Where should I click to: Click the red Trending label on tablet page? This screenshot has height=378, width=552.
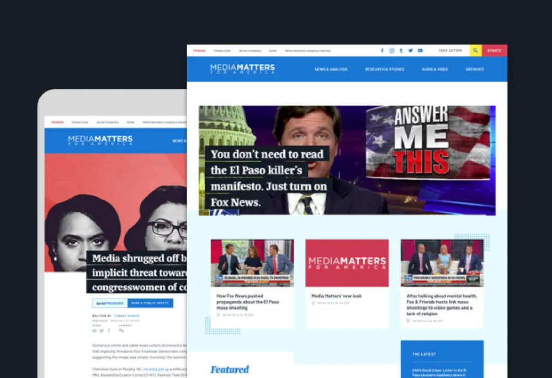[57, 123]
